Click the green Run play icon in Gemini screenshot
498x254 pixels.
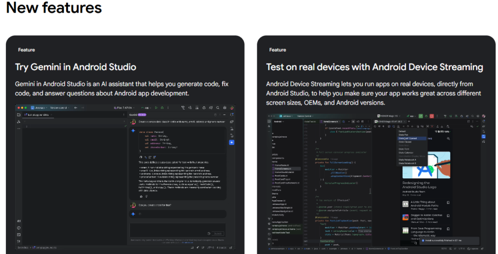click(x=156, y=108)
